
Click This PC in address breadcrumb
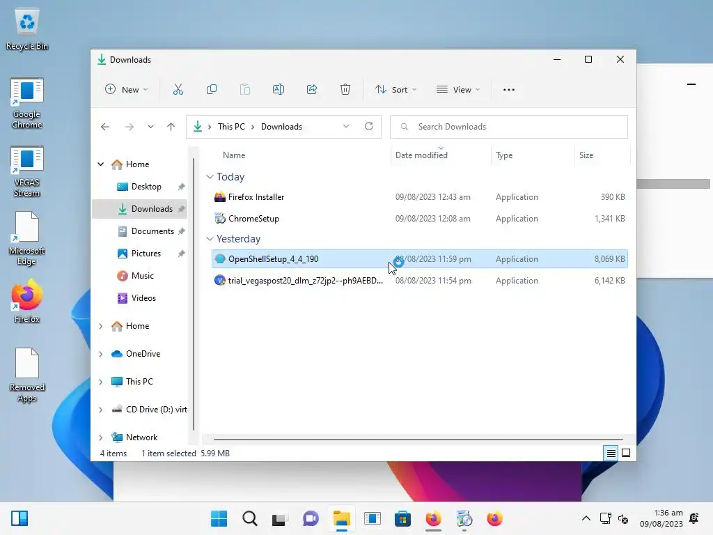(x=231, y=127)
